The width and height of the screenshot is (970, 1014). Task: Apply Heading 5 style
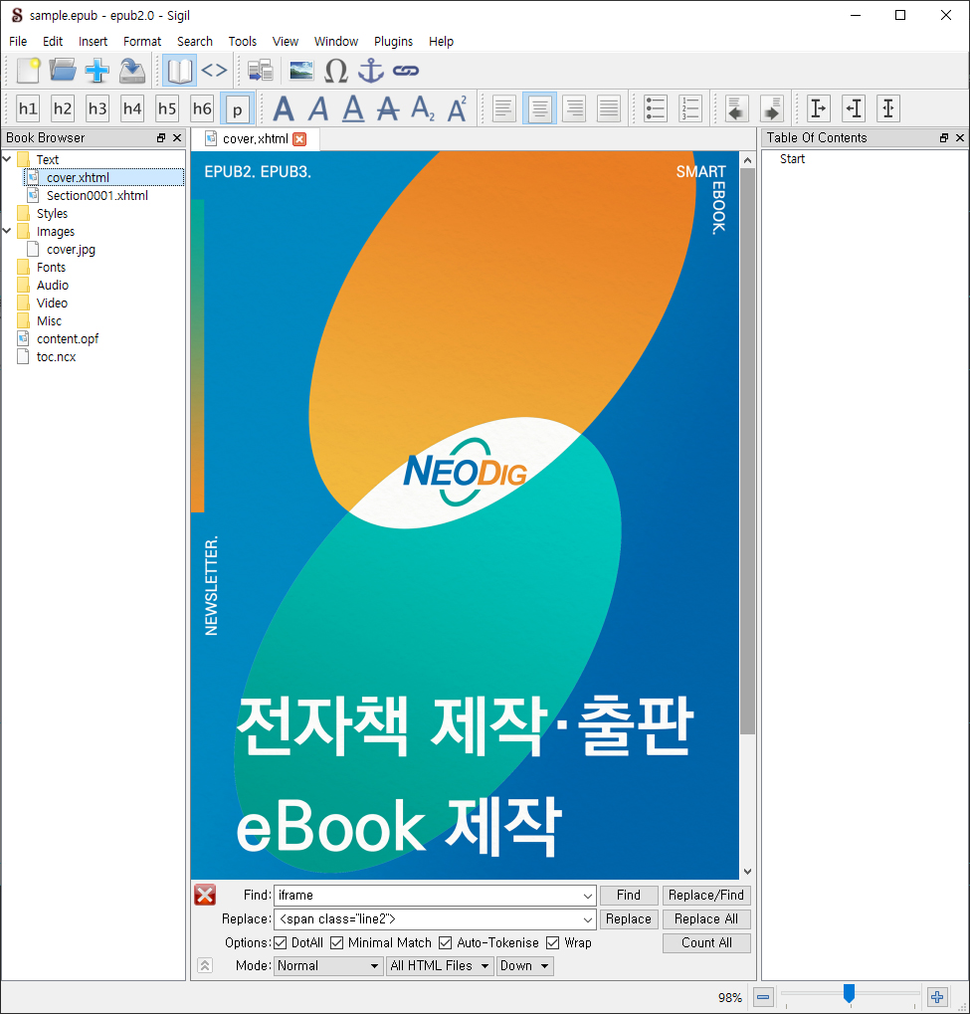click(167, 108)
